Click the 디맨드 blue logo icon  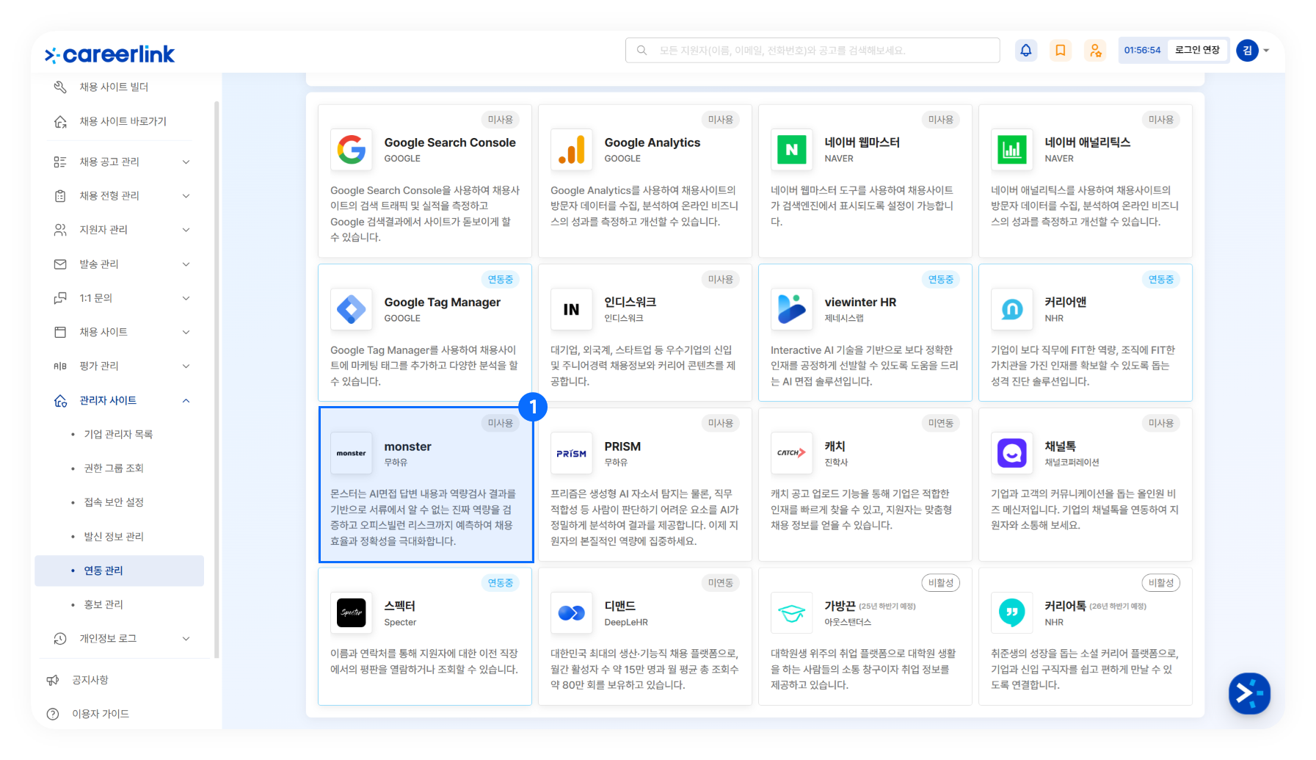[x=572, y=612]
